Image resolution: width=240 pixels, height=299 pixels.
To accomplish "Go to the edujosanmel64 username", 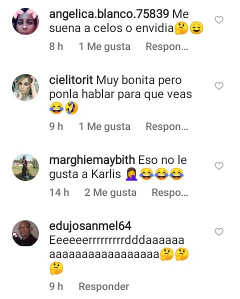I will [x=90, y=226].
